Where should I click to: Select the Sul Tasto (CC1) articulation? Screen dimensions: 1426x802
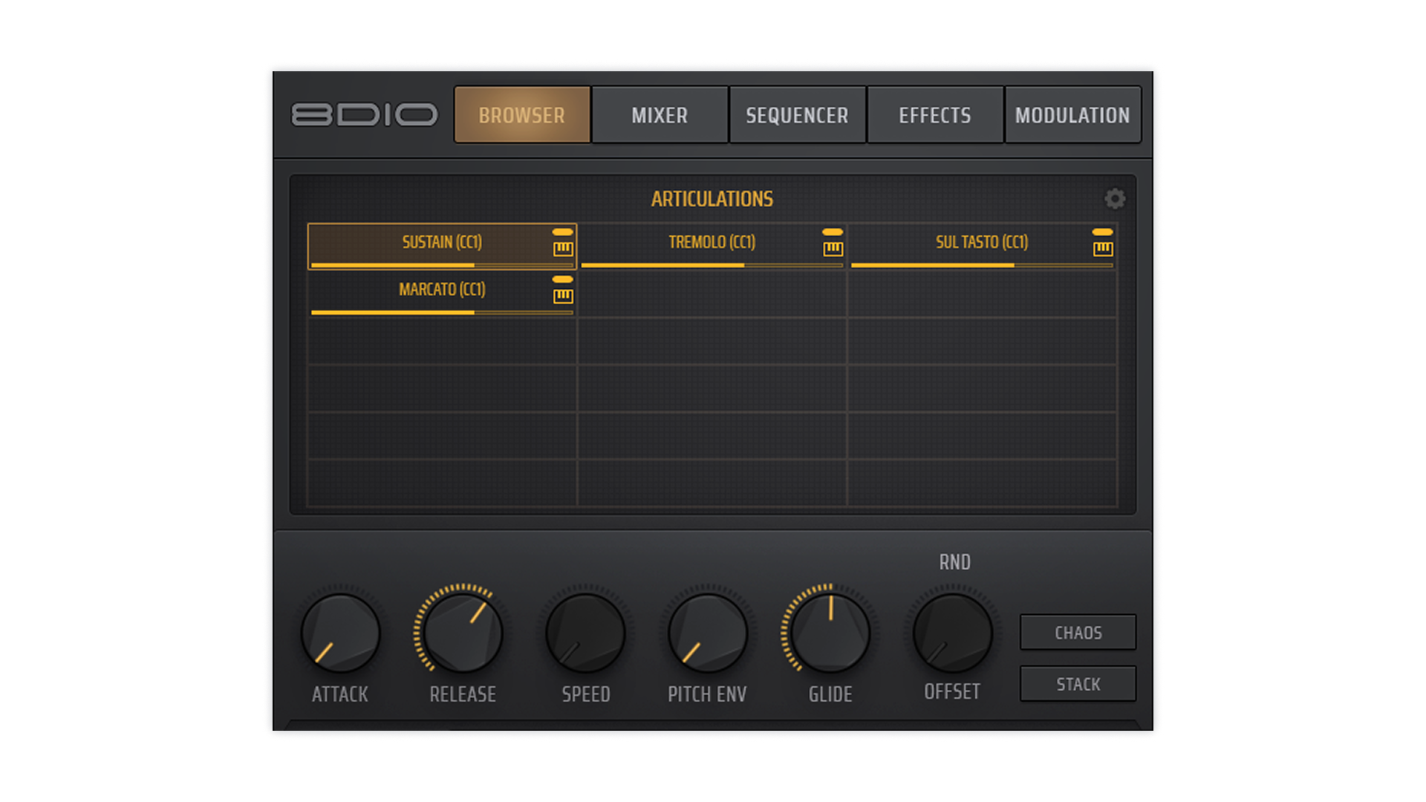tap(981, 242)
